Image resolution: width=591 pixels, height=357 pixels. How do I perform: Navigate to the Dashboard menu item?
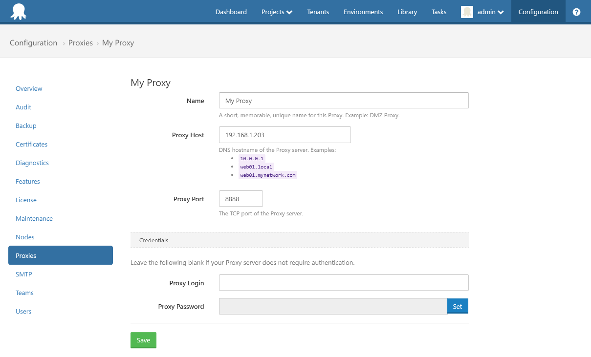231,12
